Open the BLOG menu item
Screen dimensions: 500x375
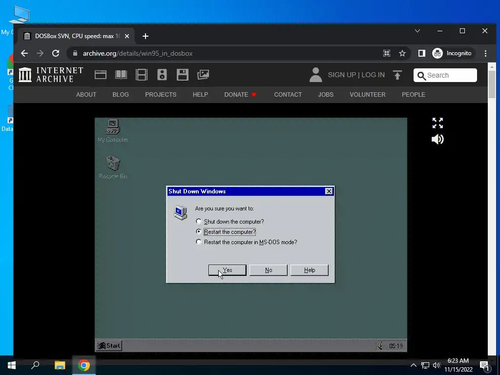(121, 95)
